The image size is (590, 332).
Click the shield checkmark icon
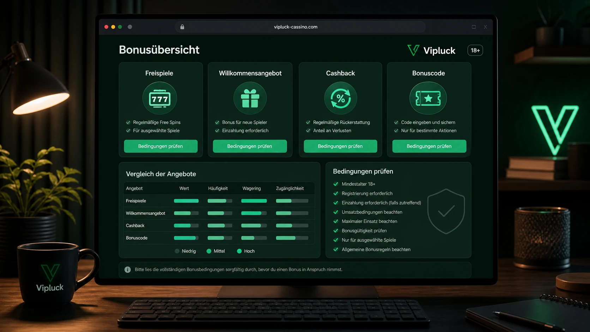[x=446, y=211]
